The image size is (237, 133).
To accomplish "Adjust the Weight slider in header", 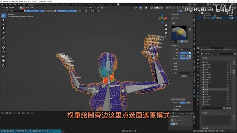I will coord(32,11).
